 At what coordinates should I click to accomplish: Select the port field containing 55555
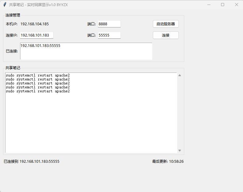pos(109,35)
